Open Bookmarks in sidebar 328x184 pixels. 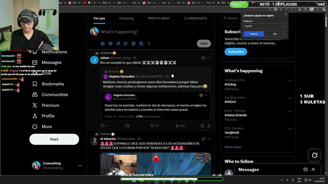(48, 84)
